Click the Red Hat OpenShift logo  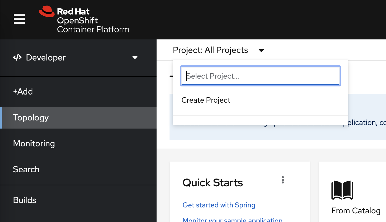coord(84,20)
